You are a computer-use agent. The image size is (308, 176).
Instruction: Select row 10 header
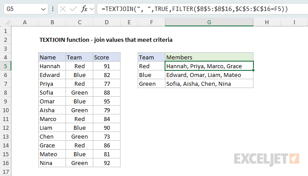(5, 110)
